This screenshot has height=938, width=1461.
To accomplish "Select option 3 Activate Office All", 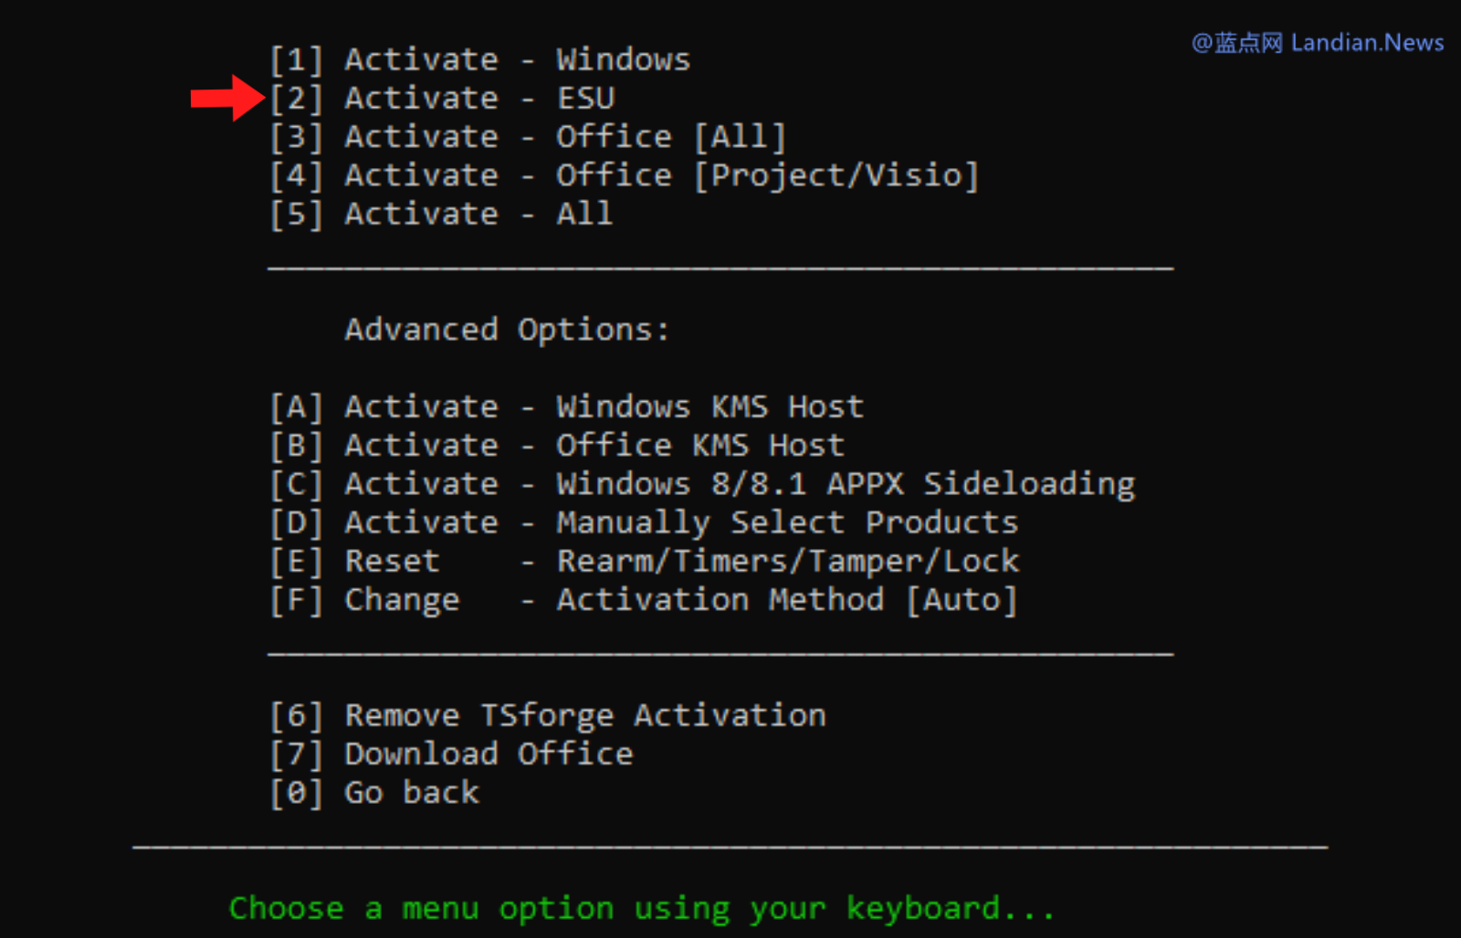I will 528,137.
